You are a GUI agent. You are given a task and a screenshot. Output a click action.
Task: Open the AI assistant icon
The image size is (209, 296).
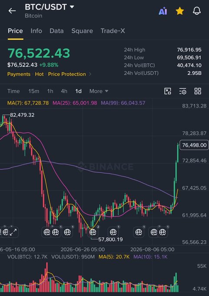pyautogui.click(x=163, y=11)
